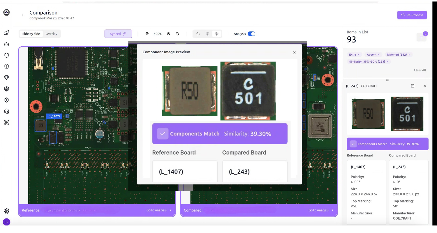This screenshot has width=437, height=233.
Task: Click the Re-Process button
Action: (x=412, y=15)
